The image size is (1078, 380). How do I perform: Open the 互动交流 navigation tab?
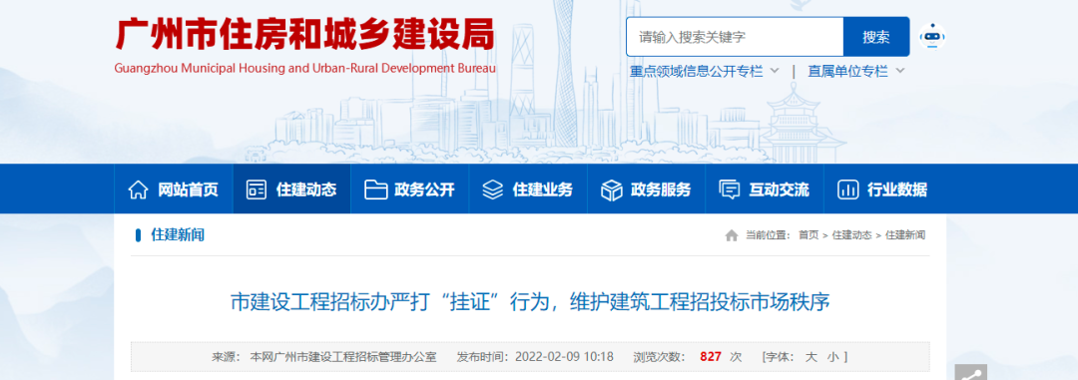(x=765, y=189)
